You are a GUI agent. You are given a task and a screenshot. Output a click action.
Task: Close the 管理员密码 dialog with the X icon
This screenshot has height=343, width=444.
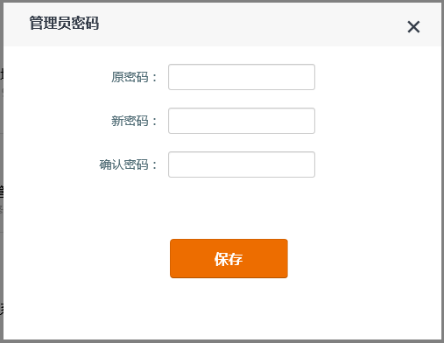pos(413,27)
